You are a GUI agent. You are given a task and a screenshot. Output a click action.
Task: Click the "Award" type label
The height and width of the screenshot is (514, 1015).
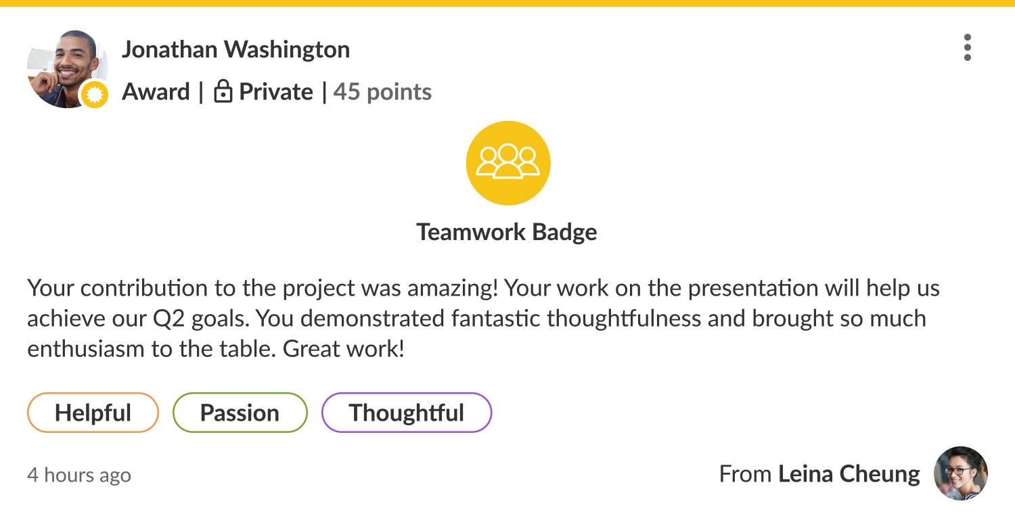tap(156, 92)
